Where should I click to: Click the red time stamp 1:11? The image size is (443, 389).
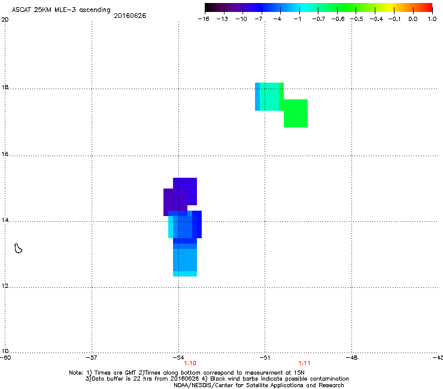point(304,363)
